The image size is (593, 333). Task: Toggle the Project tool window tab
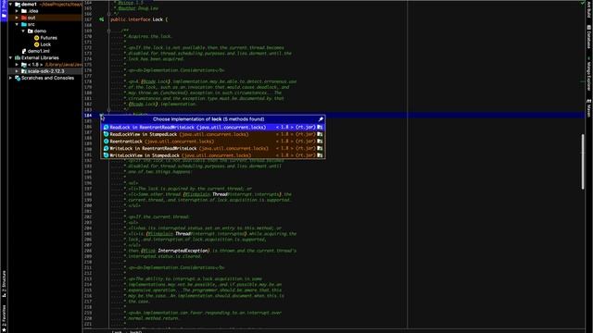point(4,10)
